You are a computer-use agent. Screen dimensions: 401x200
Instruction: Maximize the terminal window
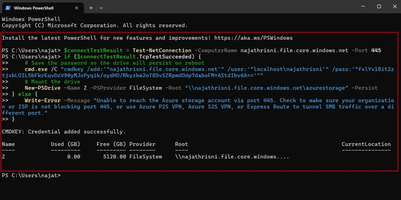point(379,7)
